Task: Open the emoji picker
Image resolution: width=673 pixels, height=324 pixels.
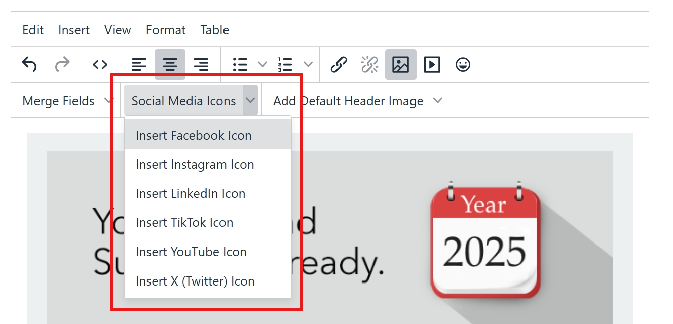Action: (x=463, y=65)
